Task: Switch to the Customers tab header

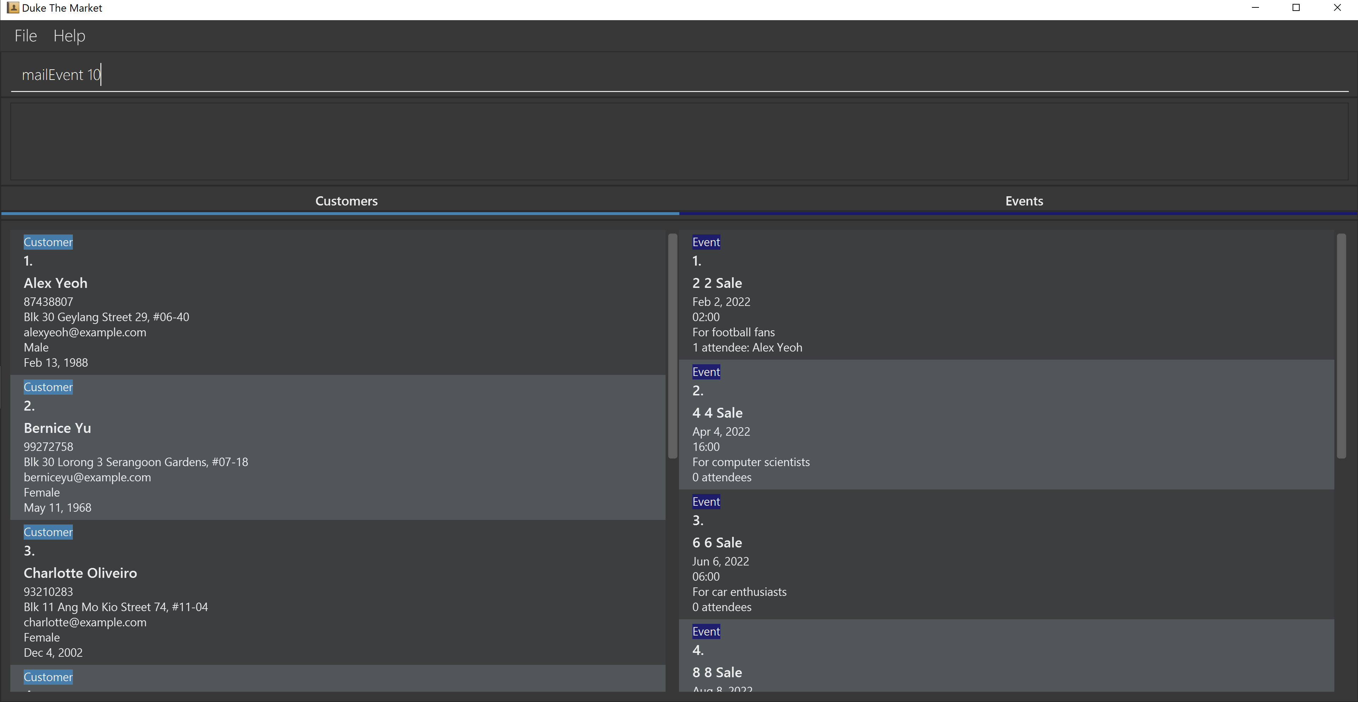Action: click(346, 201)
